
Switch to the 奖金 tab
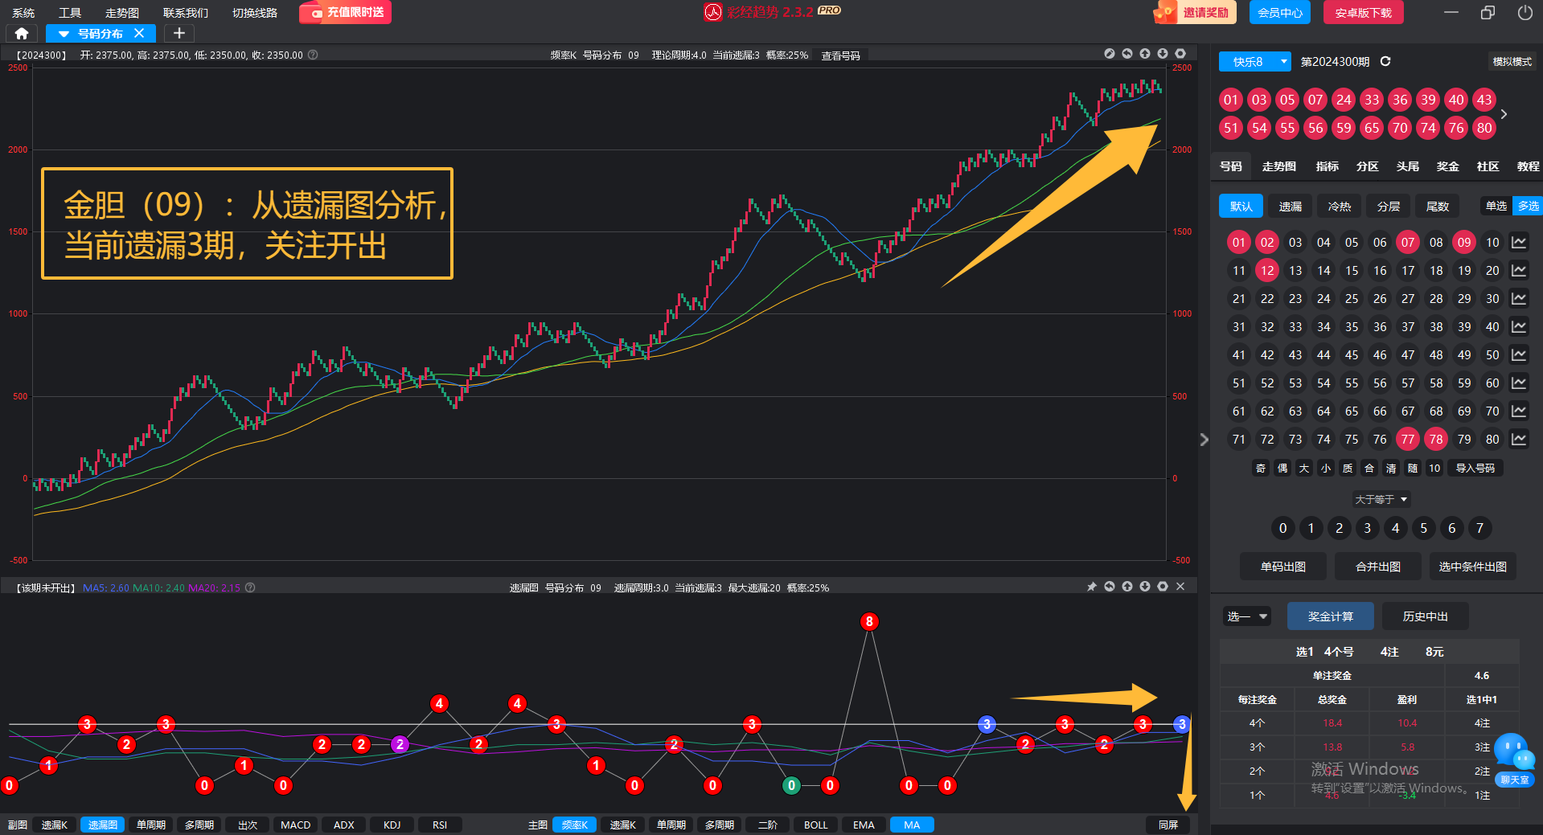[x=1448, y=166]
